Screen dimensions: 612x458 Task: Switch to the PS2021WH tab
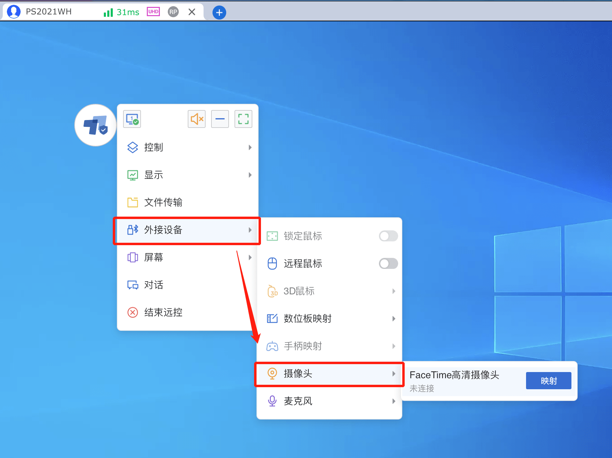click(103, 12)
